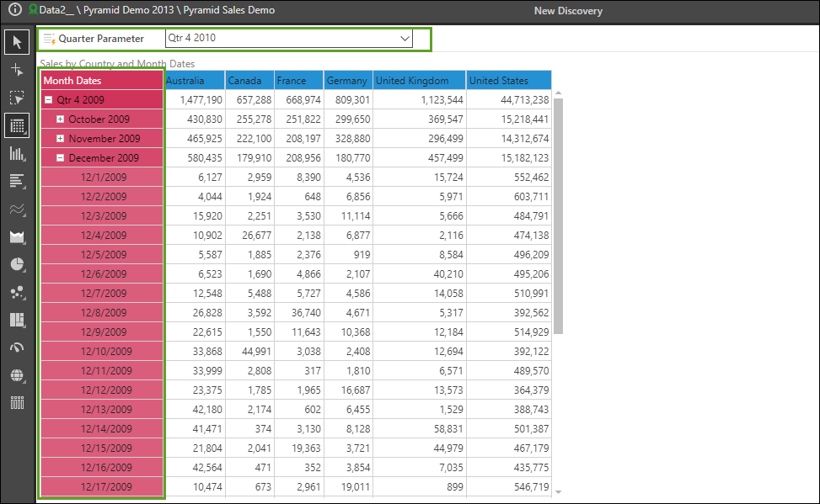The height and width of the screenshot is (504, 820).
Task: Select the pointer arrow tool
Action: (x=17, y=42)
